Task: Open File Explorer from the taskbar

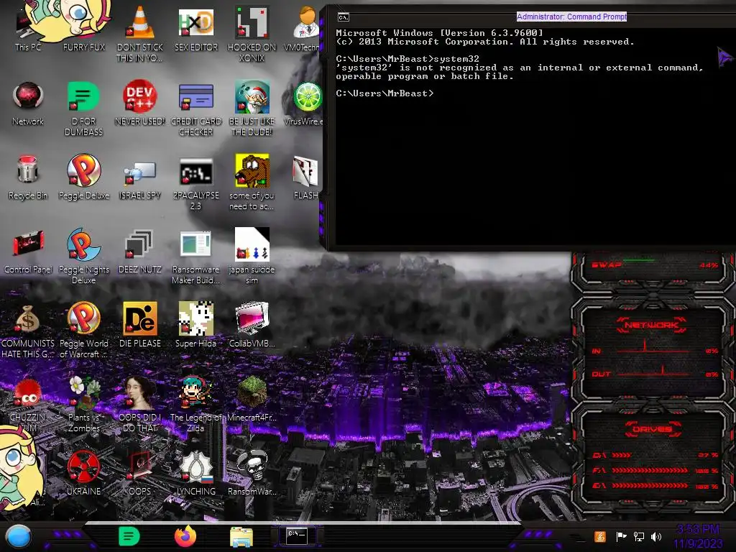Action: coord(241,537)
